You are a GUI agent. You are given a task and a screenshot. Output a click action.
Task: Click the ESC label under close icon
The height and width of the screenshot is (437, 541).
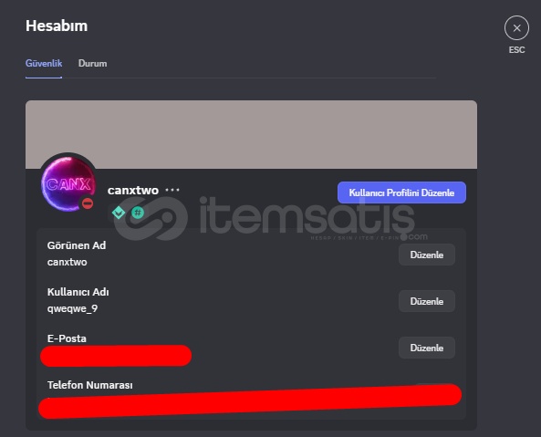(x=516, y=50)
